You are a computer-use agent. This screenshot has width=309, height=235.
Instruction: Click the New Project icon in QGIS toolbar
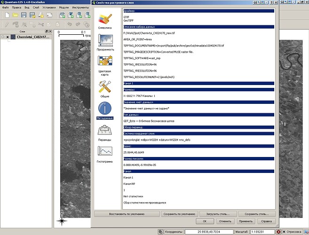(7, 15)
